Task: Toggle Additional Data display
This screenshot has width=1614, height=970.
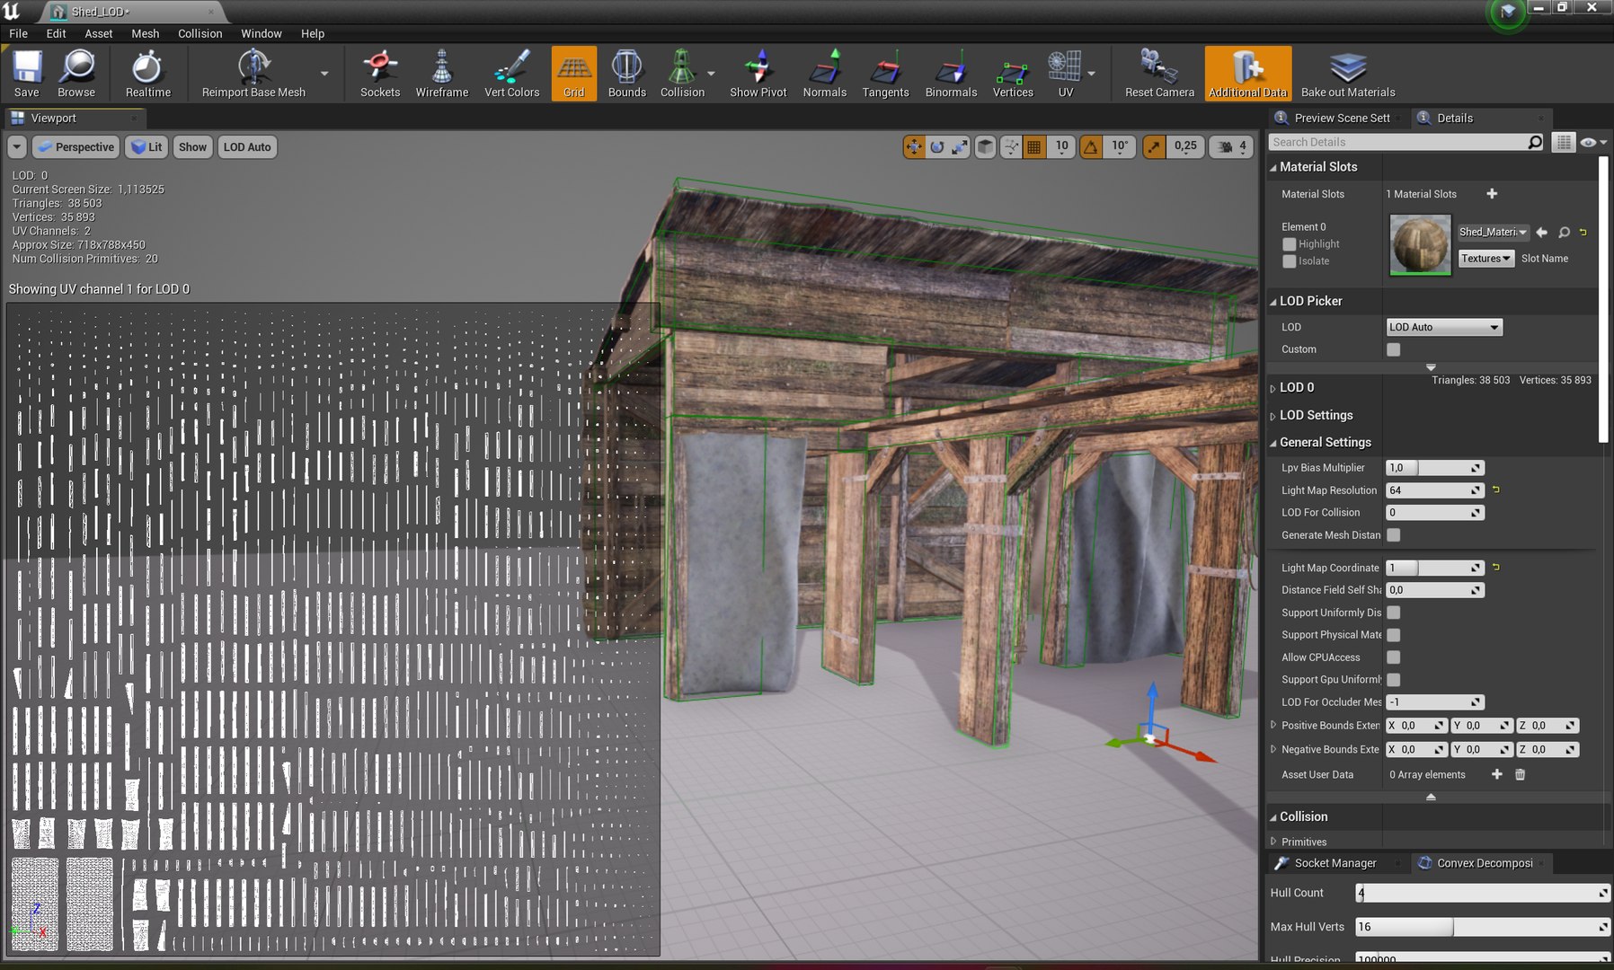Action: [x=1247, y=74]
